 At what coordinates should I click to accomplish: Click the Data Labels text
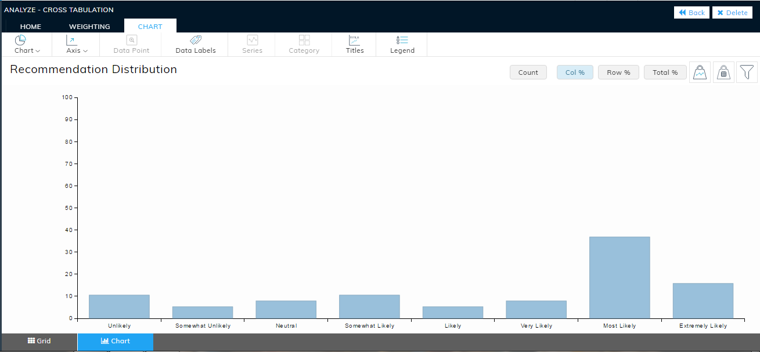coord(196,50)
